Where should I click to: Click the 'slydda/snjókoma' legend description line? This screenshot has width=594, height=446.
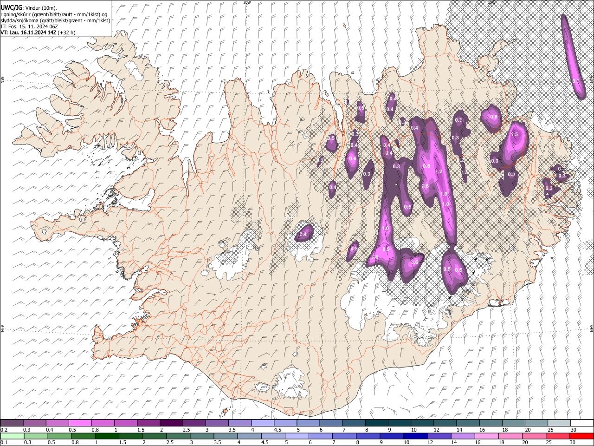click(55, 20)
